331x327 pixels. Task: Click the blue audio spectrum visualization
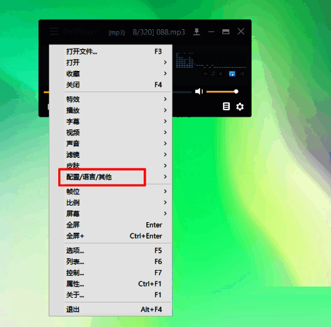point(211,60)
